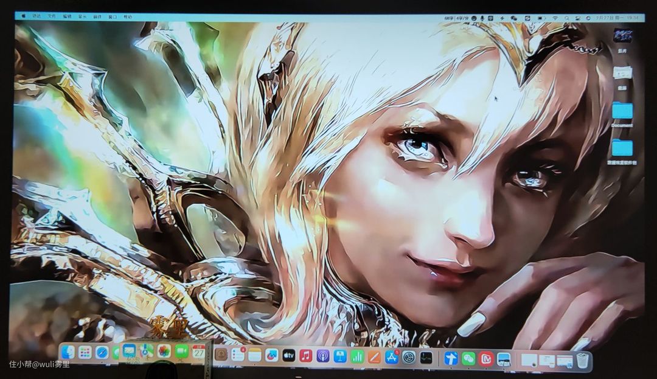Viewport: 657px width, 379px height.
Task: Click the input word count in menu bar
Action: (x=456, y=18)
